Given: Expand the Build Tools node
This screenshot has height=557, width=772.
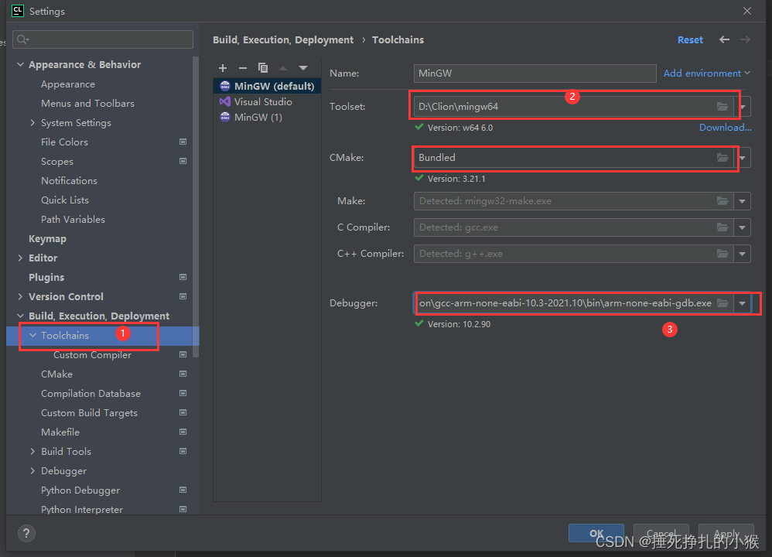Looking at the screenshot, I should coord(32,451).
